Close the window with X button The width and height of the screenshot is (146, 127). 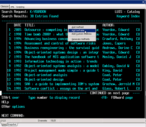143,2
